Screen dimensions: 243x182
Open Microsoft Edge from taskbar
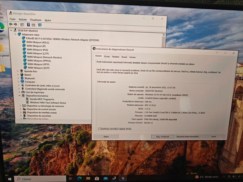pyautogui.click(x=79, y=178)
